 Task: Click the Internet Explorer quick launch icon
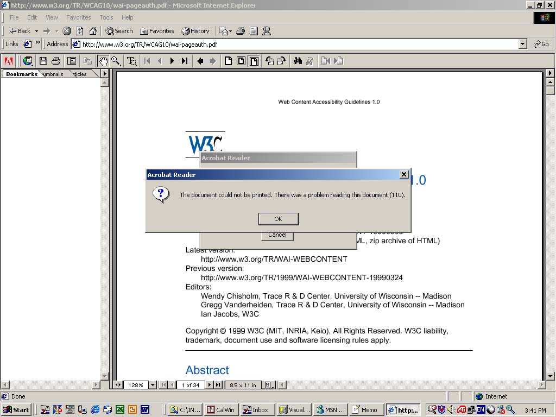(x=95, y=409)
